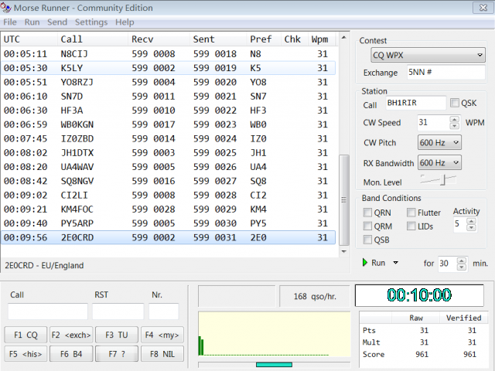The image size is (495, 371).
Task: Select the log row for SN7D
Action: [x=168, y=96]
